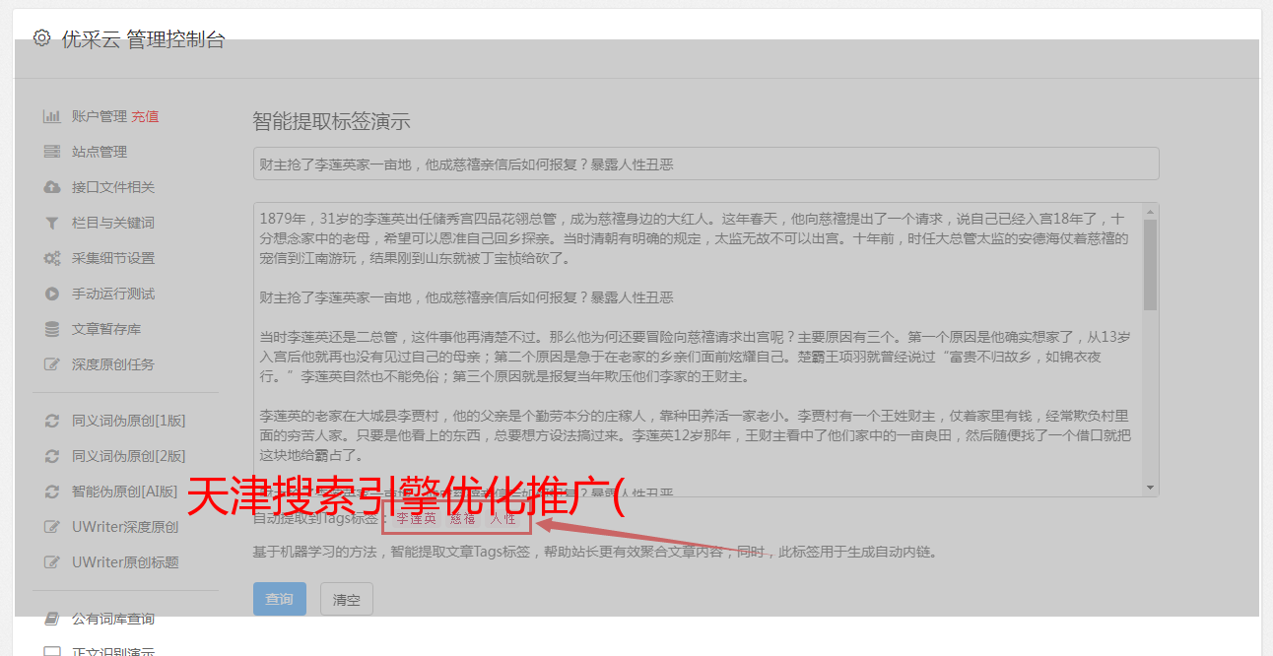
Task: Open 同义词伪原创[1版] tool
Action: pos(128,421)
